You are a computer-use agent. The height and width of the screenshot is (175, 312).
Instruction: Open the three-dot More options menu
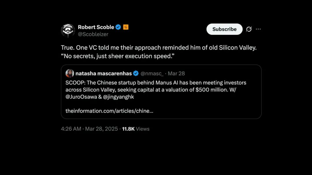point(258,29)
